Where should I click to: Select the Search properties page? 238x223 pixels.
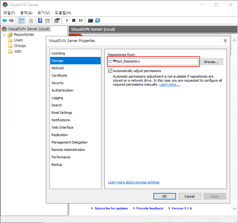pyautogui.click(x=75, y=105)
